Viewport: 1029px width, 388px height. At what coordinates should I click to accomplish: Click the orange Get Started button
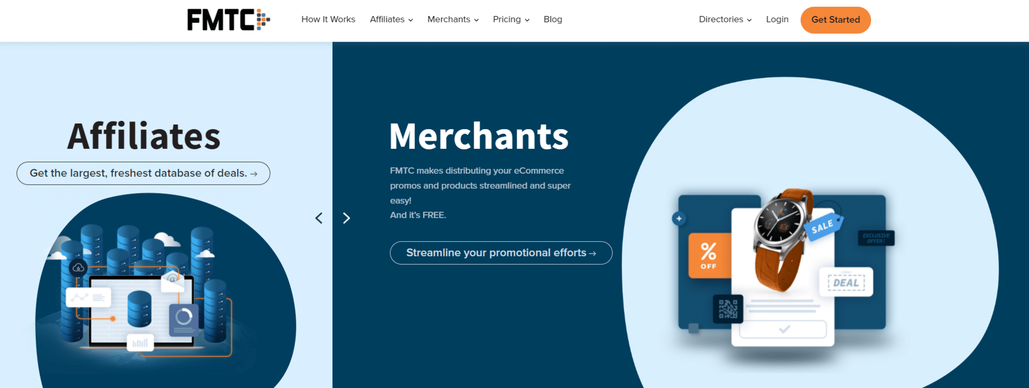pyautogui.click(x=836, y=20)
